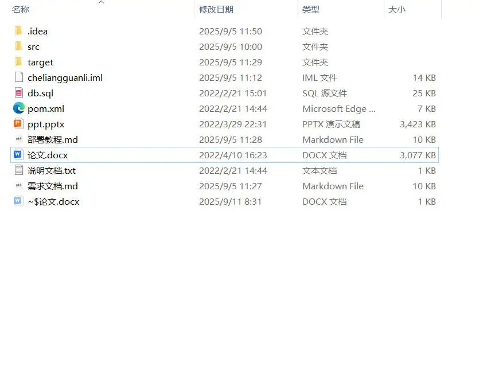Image resolution: width=483 pixels, height=382 pixels.
Task: Click the type 文本文档
Action: pos(320,171)
